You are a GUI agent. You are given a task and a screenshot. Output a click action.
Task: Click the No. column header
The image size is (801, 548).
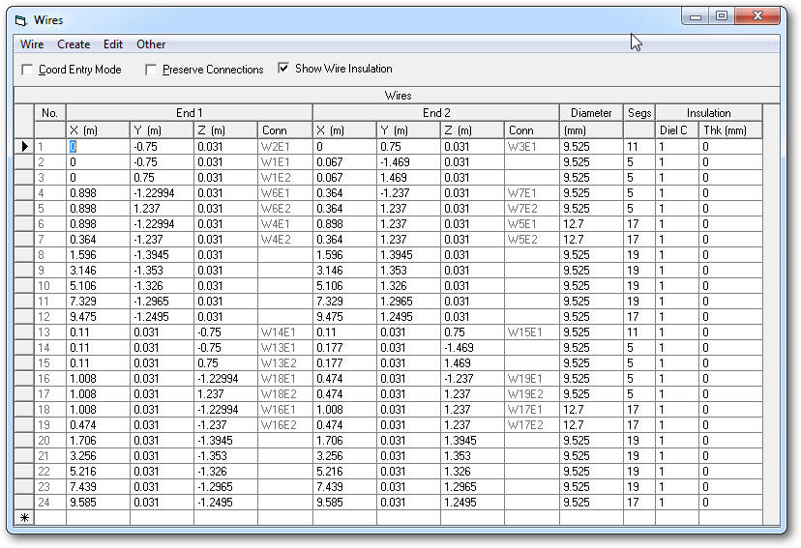pos(49,113)
